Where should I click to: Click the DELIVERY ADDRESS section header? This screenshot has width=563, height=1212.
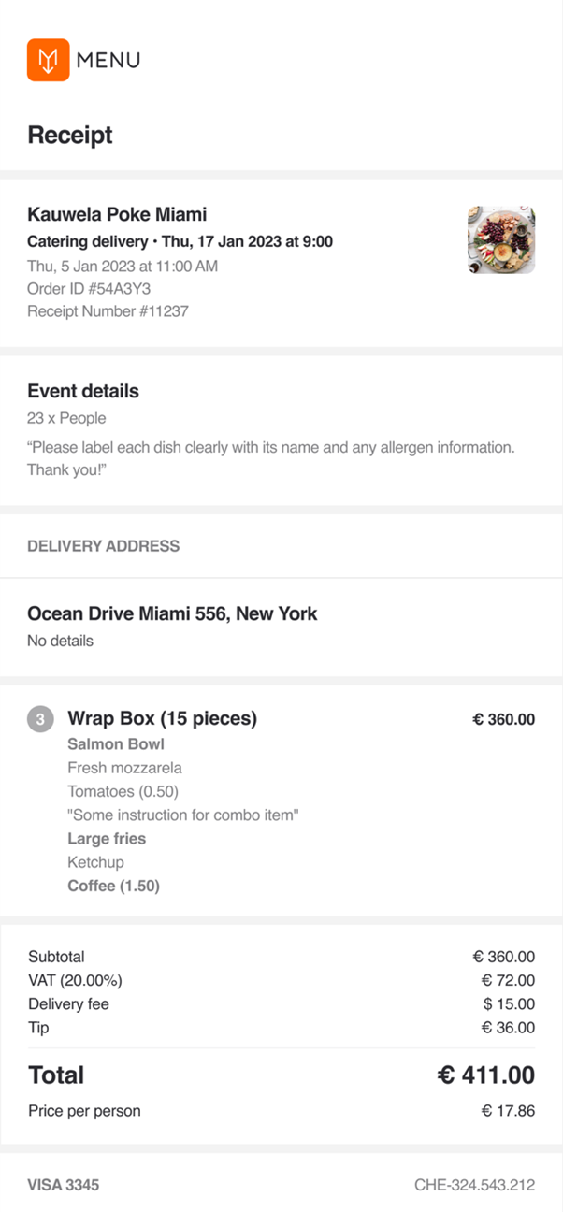click(x=103, y=546)
